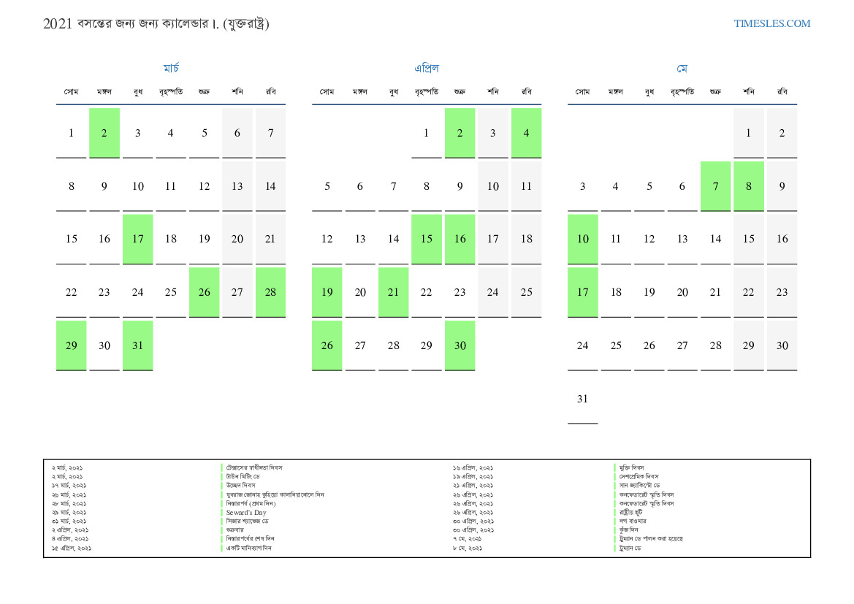Click the ৮ মে, ২০২১ legend date
This screenshot has width=854, height=604.
click(468, 548)
